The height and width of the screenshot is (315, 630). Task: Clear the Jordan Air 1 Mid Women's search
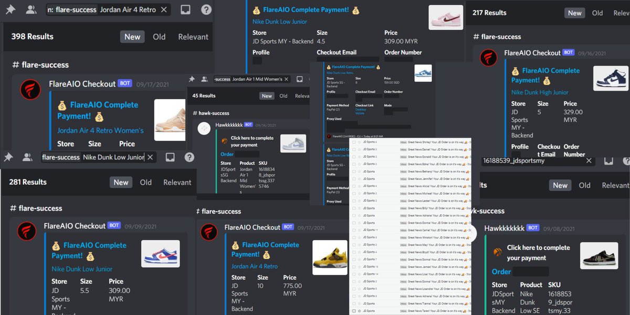(287, 79)
